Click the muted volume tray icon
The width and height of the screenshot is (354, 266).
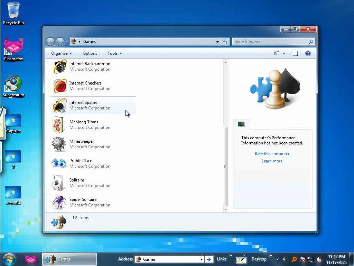tap(319, 260)
